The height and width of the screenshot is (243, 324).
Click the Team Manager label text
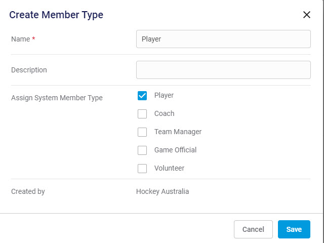tap(178, 132)
